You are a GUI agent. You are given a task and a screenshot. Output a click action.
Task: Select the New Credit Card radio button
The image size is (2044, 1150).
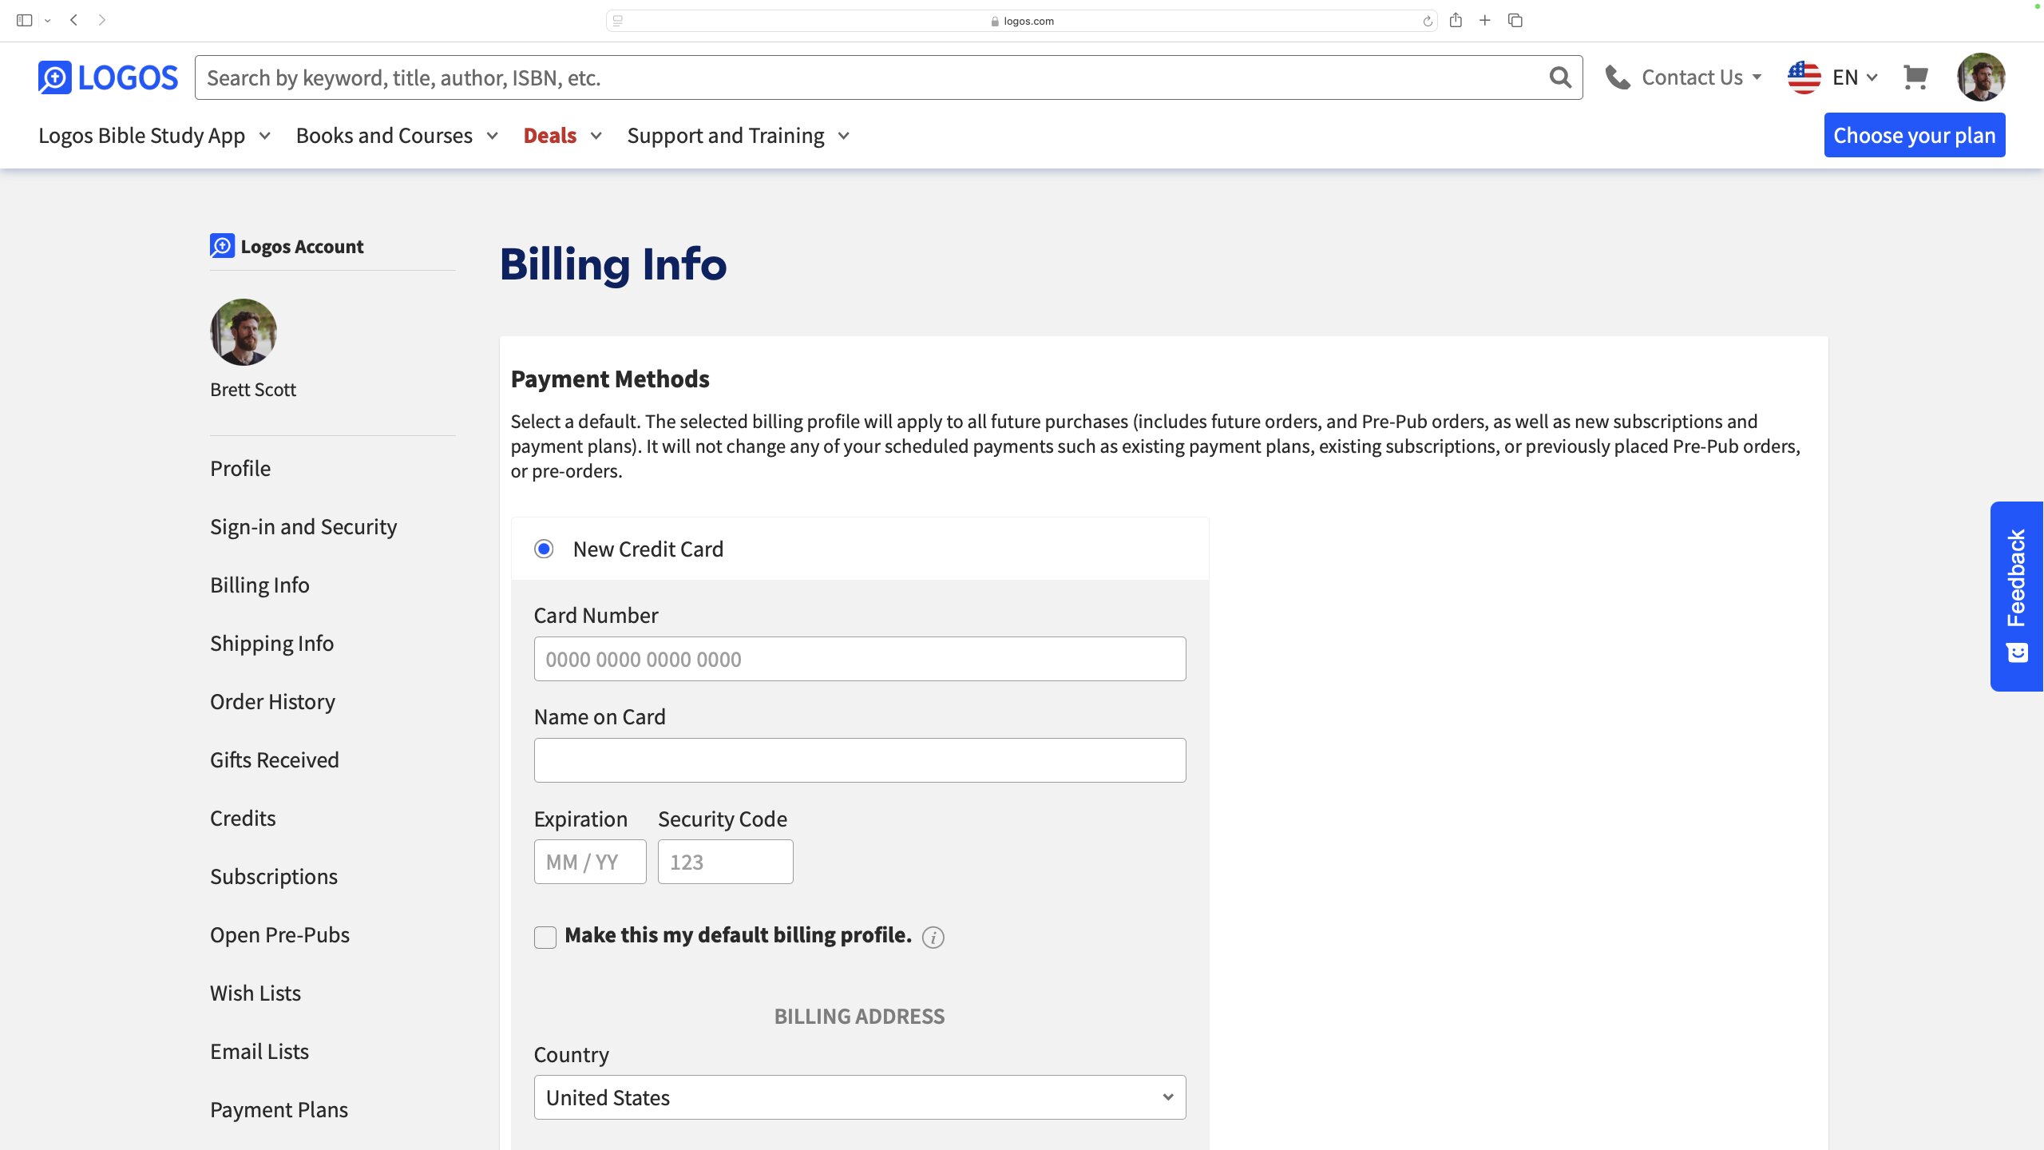[544, 549]
